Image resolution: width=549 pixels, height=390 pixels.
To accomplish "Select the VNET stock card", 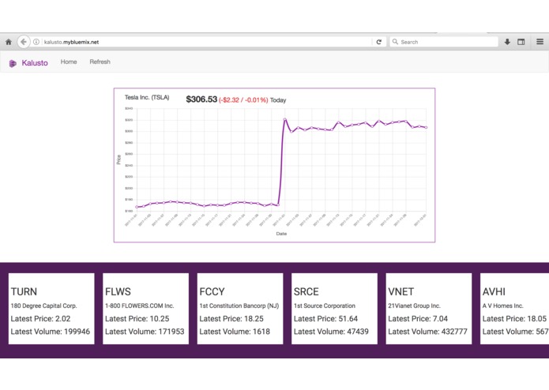I will tap(429, 309).
